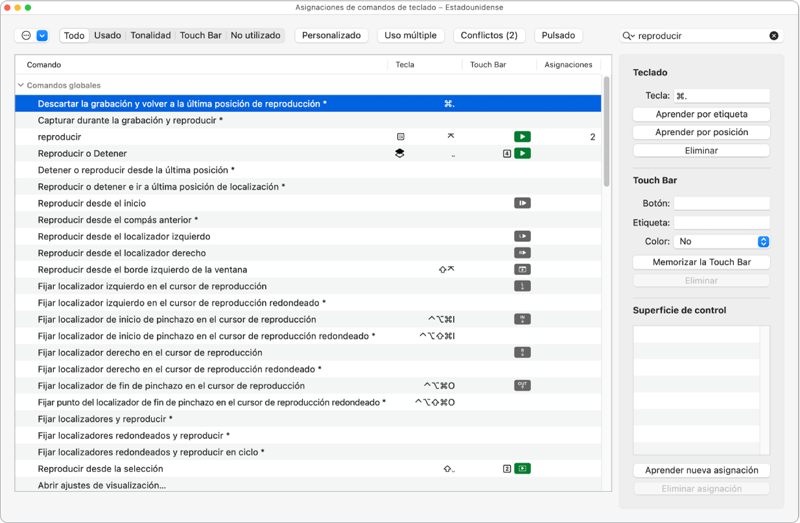Click the Tecla input field
The image size is (800, 523).
tap(721, 96)
